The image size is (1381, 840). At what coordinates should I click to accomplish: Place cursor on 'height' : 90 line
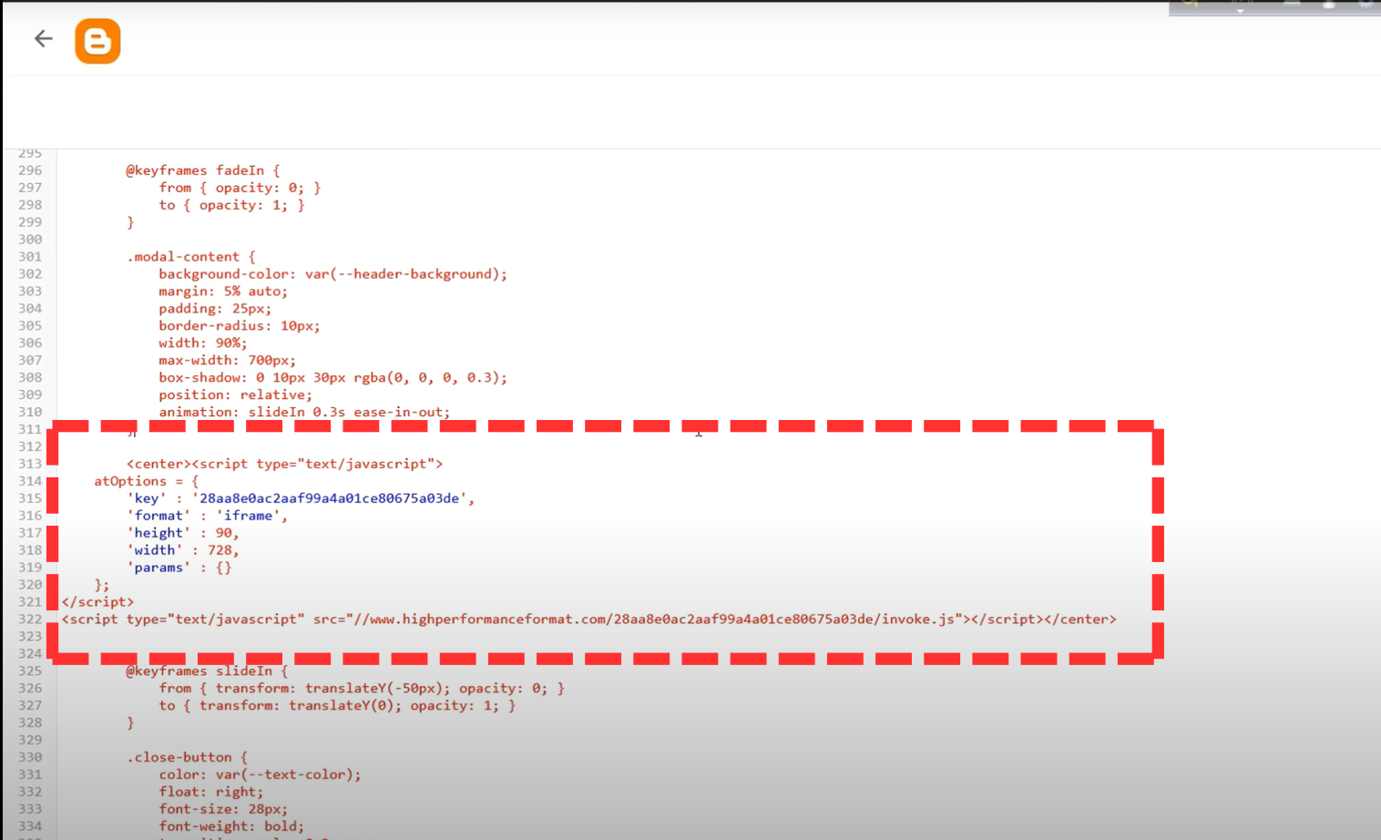point(182,533)
